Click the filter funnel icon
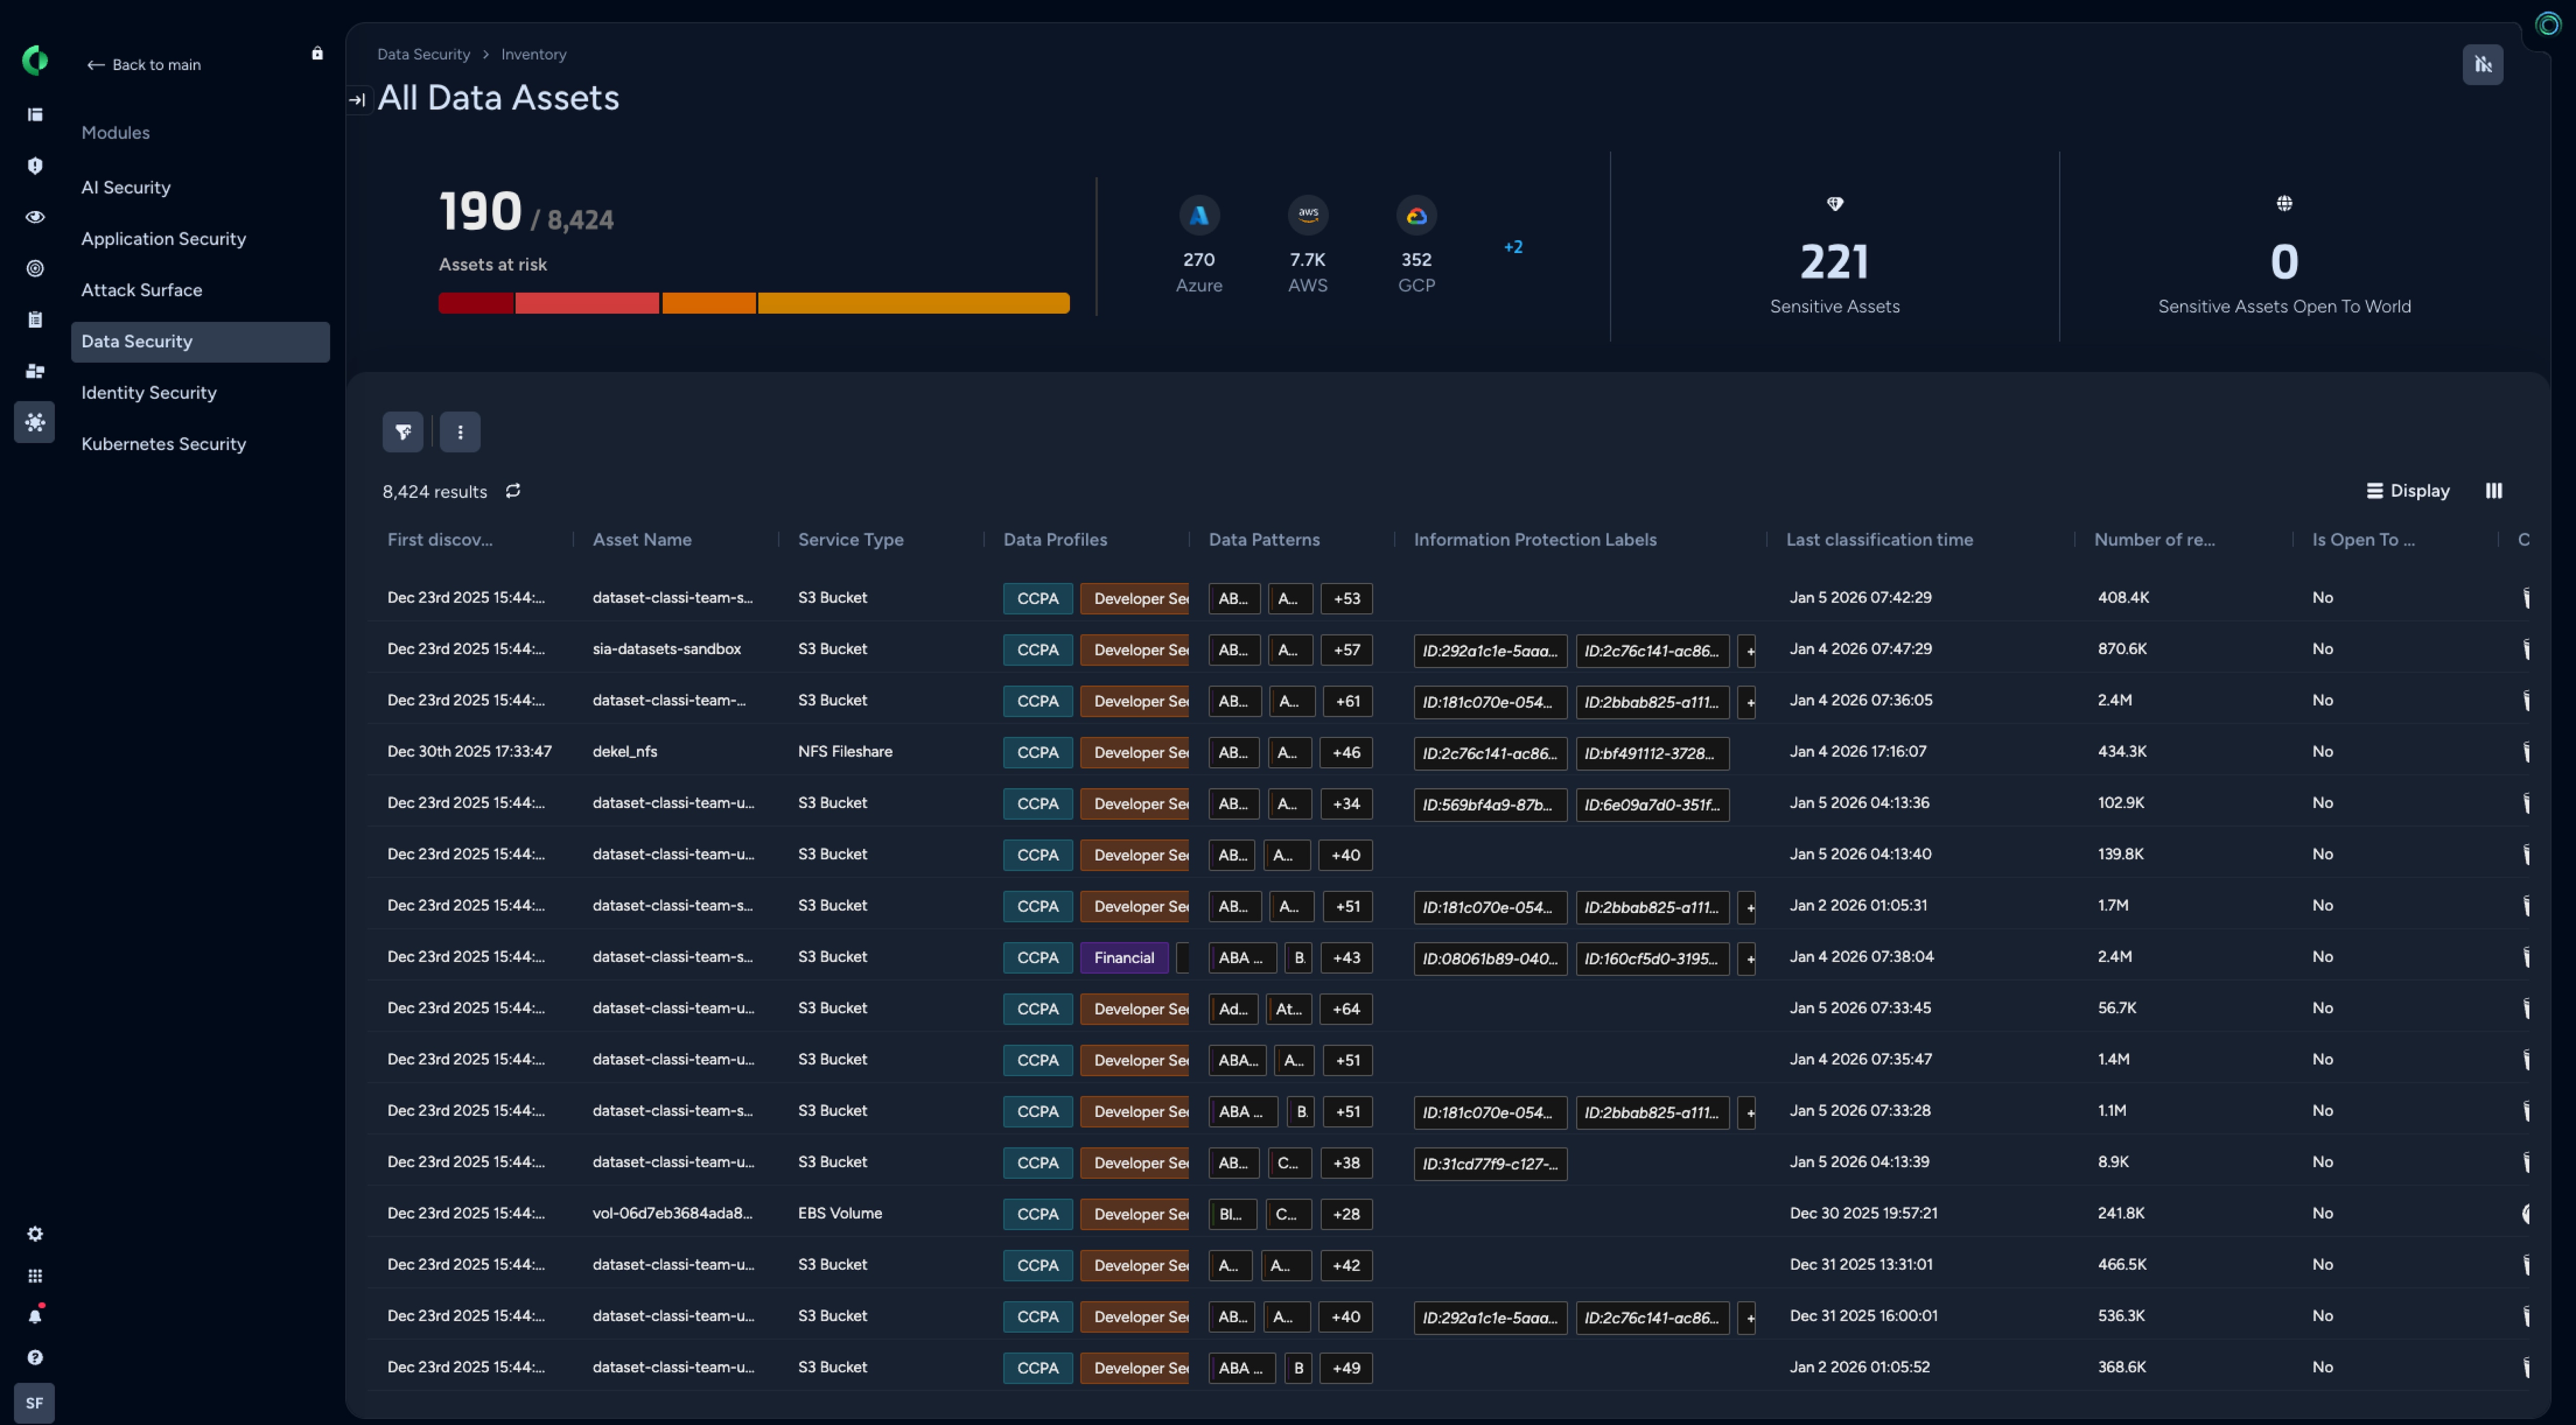This screenshot has width=2576, height=1425. (403, 432)
